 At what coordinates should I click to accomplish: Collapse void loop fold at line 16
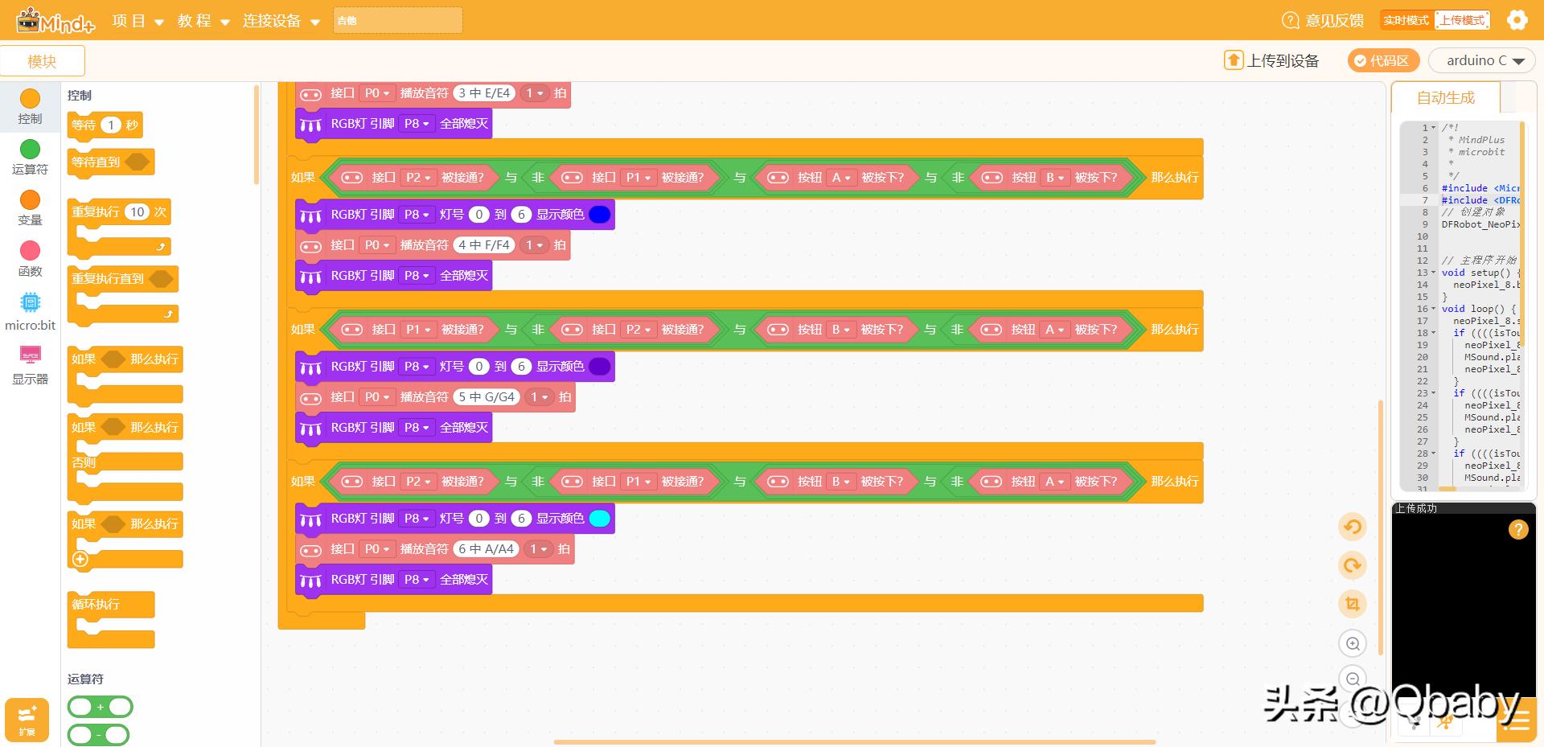pos(1434,309)
